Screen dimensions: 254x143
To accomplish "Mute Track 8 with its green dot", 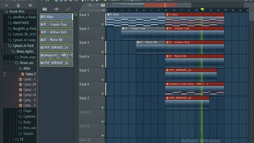I will tap(102, 122).
